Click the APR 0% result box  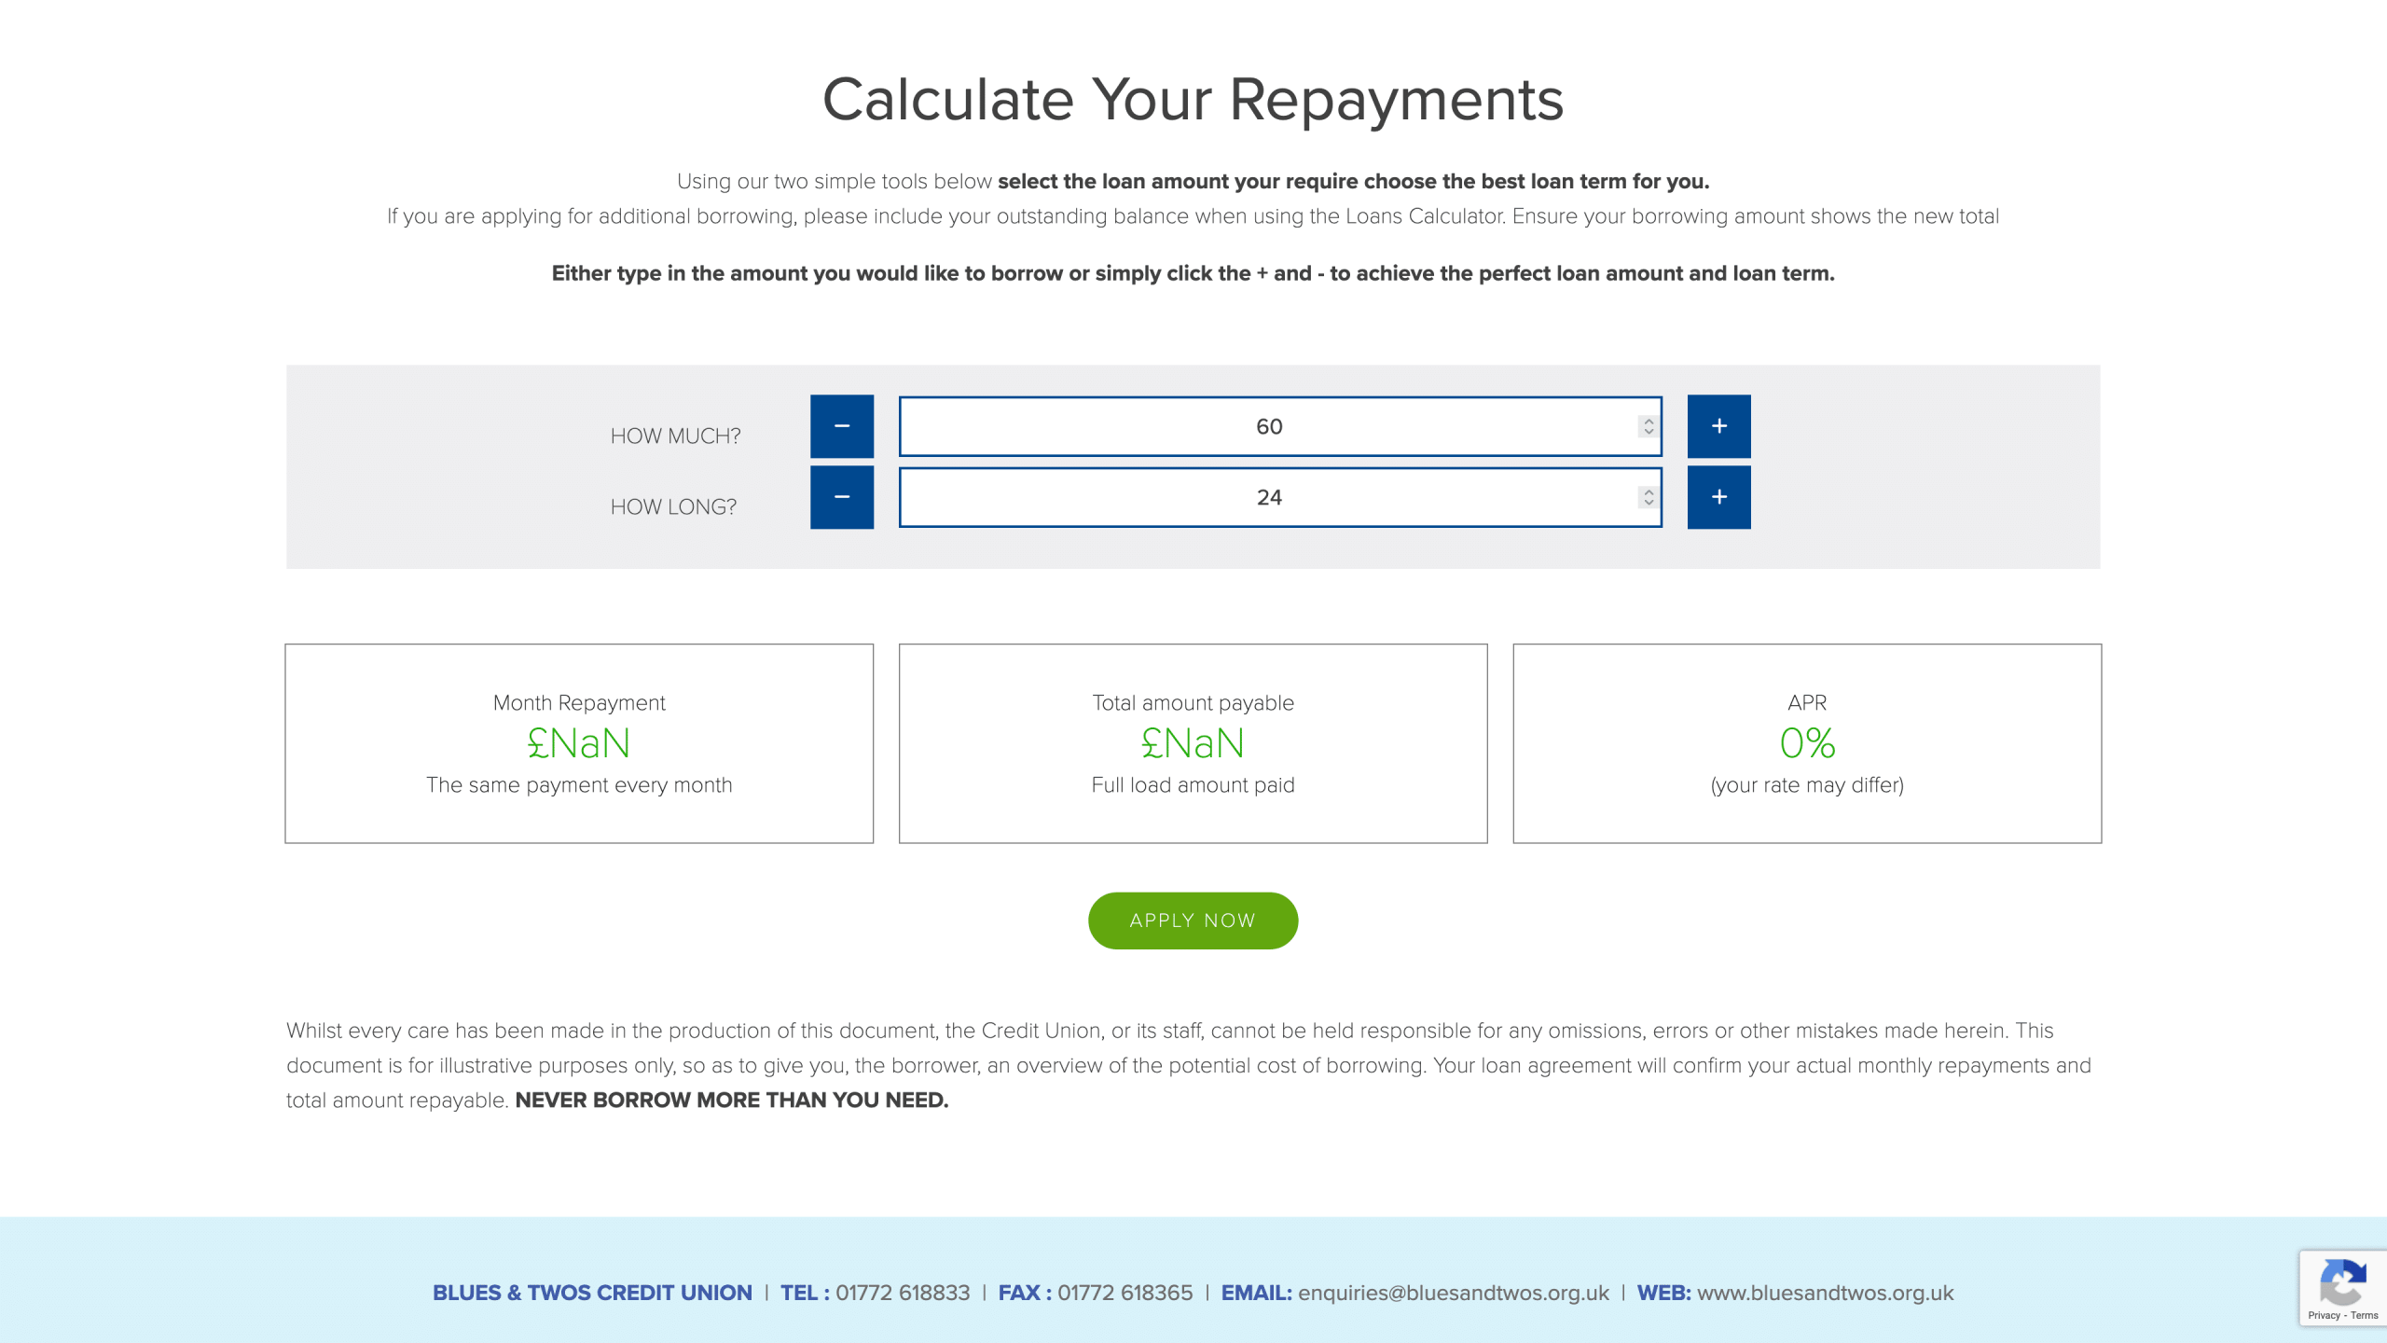(1806, 743)
